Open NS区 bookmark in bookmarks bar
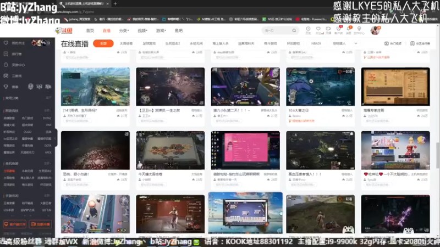This screenshot has width=440, height=247. click(277, 19)
